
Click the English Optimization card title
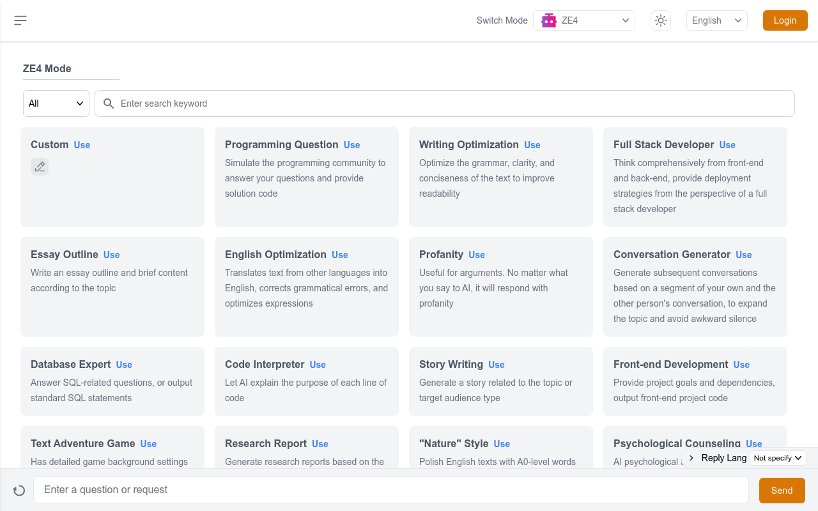click(x=275, y=254)
